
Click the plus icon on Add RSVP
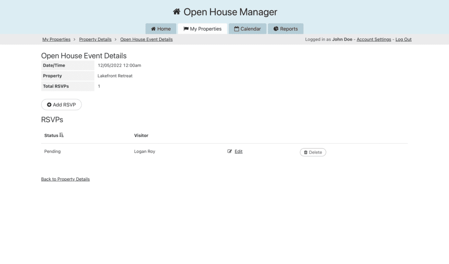49,105
